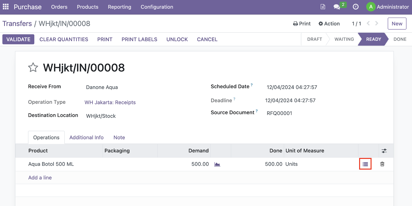Image resolution: width=412 pixels, height=206 pixels.
Task: Click CLEAR QUANTITIES button
Action: (x=64, y=39)
